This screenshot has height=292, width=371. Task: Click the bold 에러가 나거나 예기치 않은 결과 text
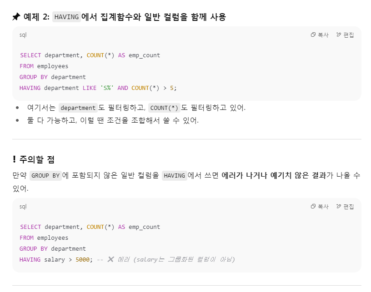[273, 175]
